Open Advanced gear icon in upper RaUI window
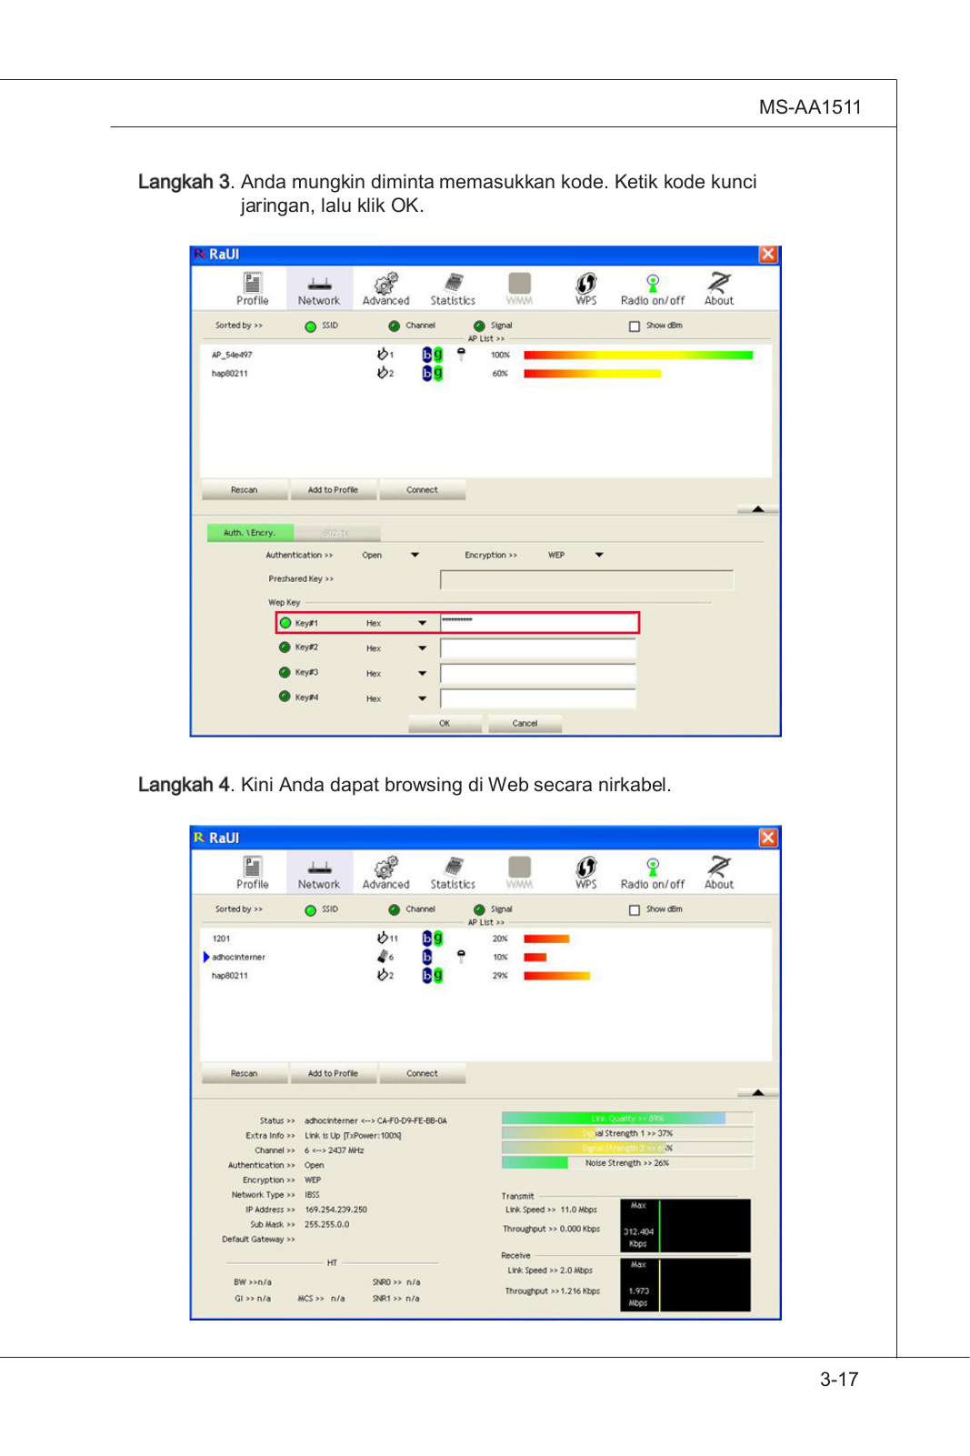Screen dimensions: 970x1456 pyautogui.click(x=385, y=288)
